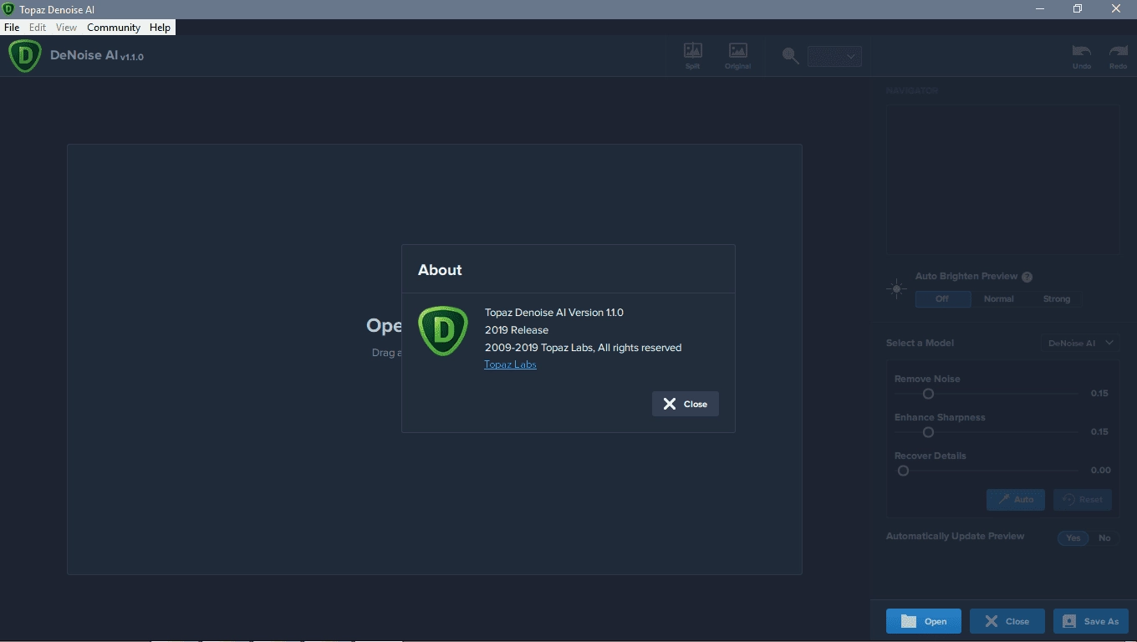
Task: Open the Edit menu
Action: click(38, 28)
